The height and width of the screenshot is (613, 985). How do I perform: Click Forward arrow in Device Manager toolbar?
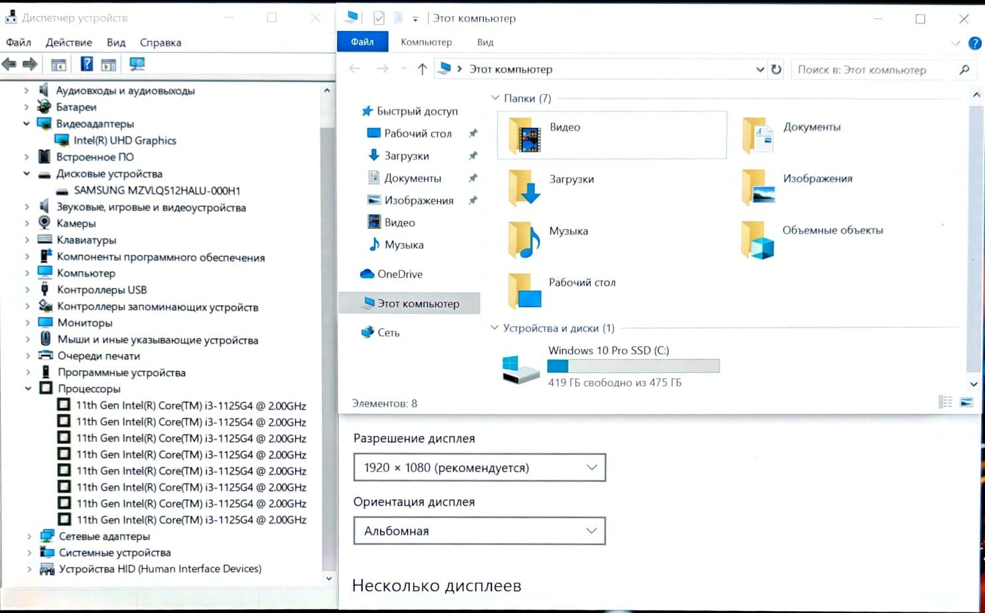30,64
